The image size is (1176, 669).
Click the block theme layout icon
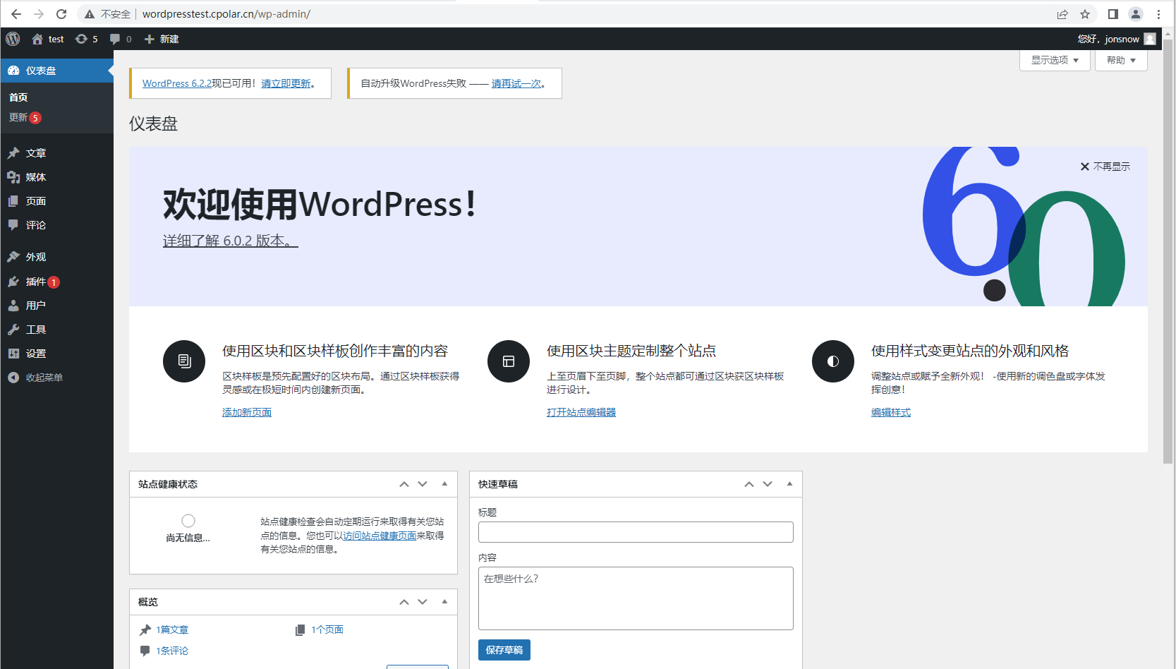pyautogui.click(x=509, y=361)
